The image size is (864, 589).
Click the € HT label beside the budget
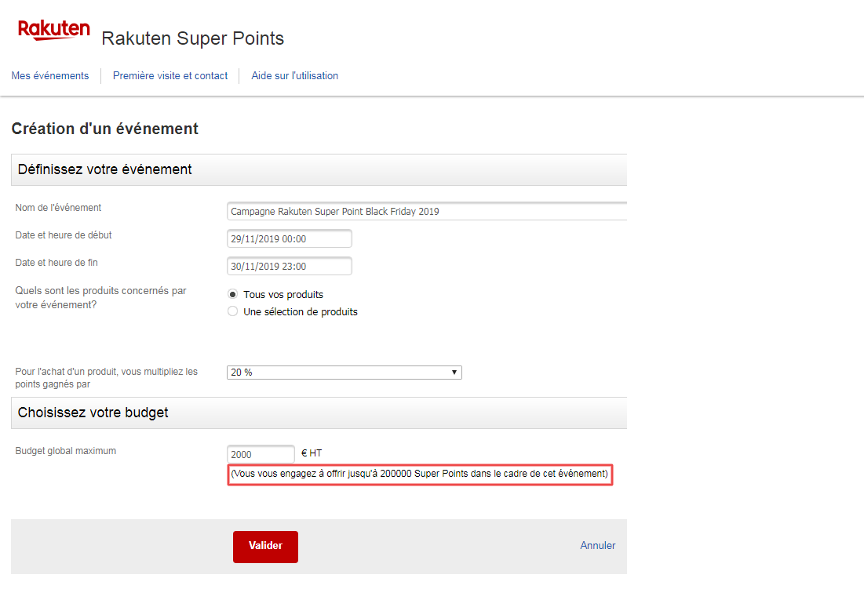(x=310, y=453)
